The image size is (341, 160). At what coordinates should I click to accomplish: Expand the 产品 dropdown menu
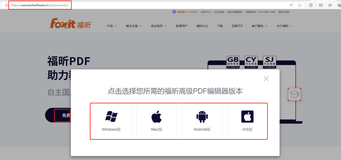(111, 26)
